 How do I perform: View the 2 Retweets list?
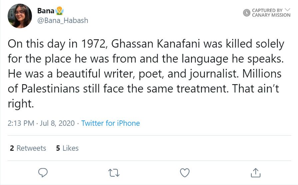coord(28,148)
